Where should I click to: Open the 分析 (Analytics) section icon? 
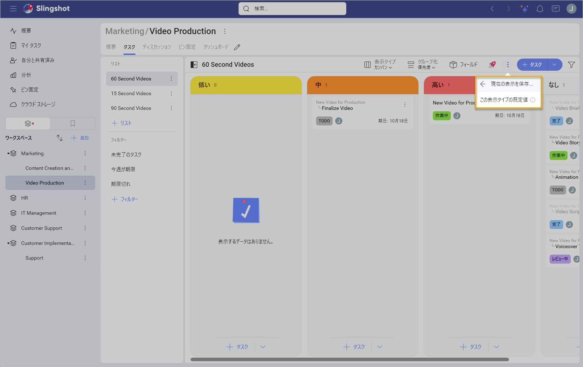point(13,75)
